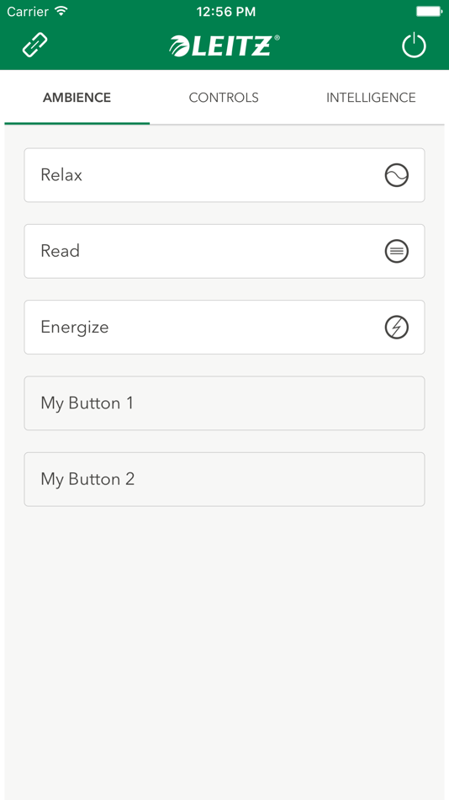The image size is (449, 800).
Task: Toggle the power icon in header
Action: (x=414, y=45)
